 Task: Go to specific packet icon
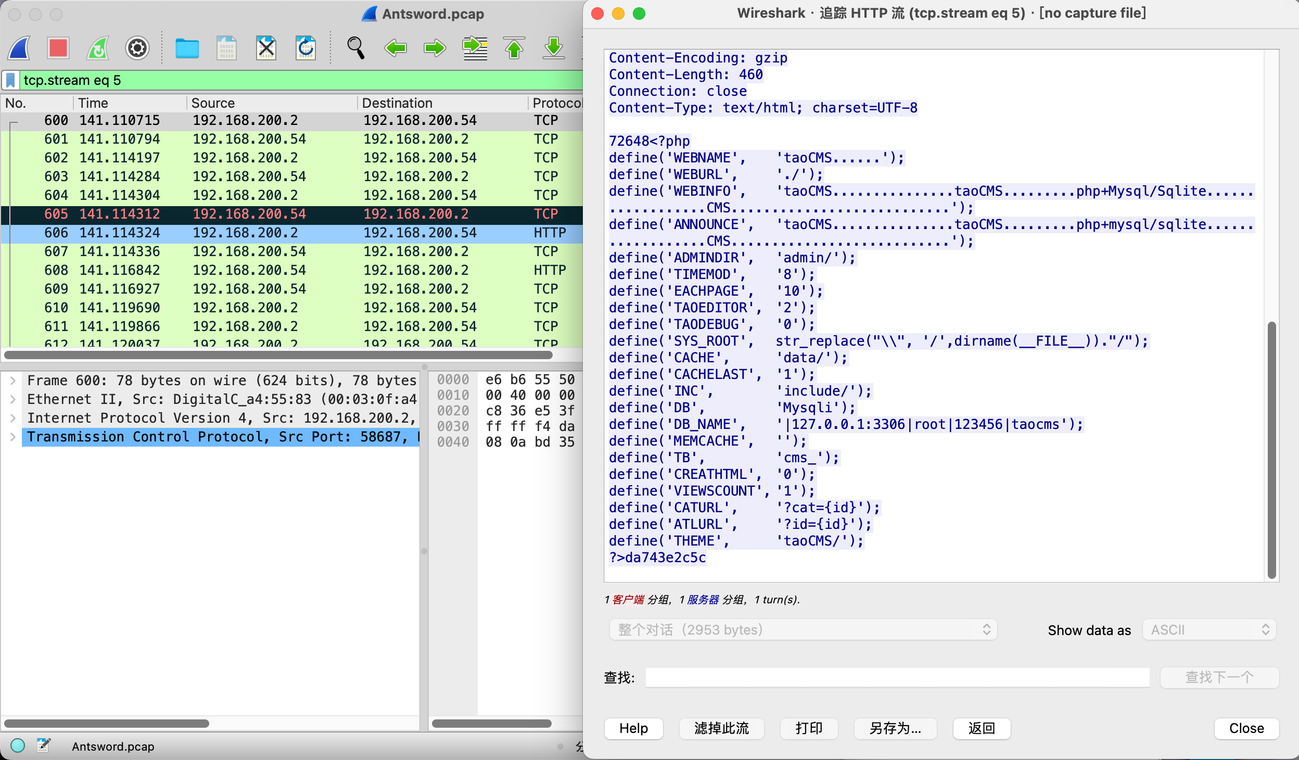pos(475,48)
